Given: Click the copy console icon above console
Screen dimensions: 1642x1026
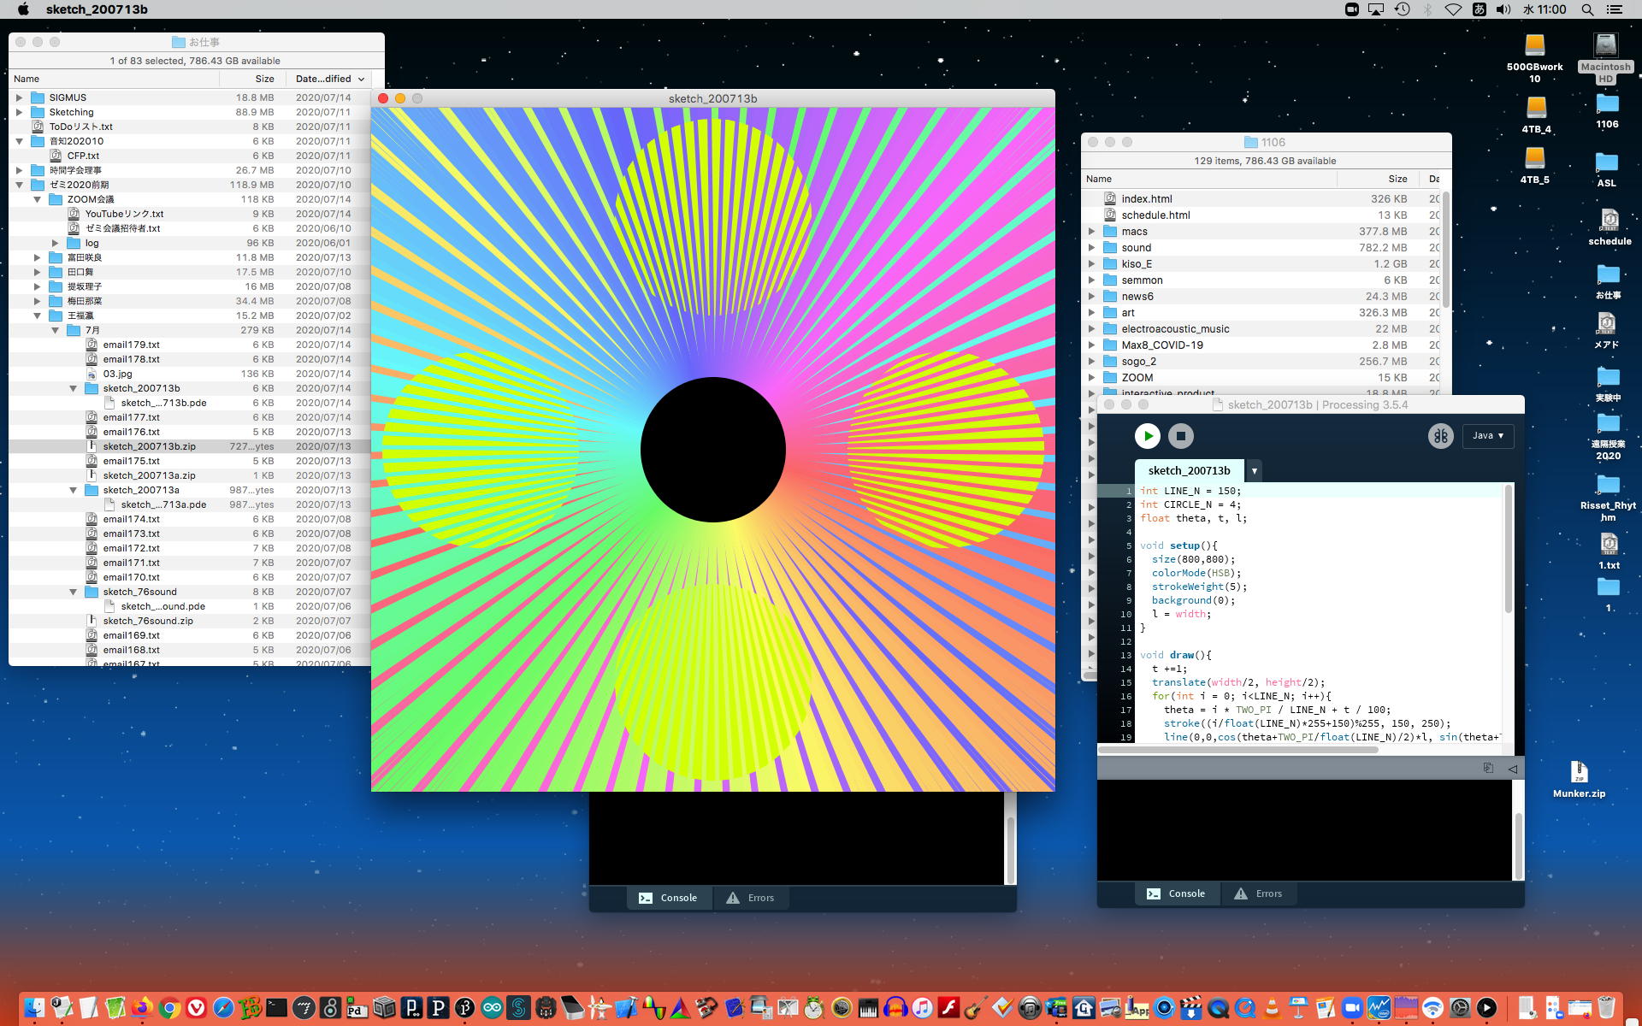Looking at the screenshot, I should pyautogui.click(x=1488, y=768).
